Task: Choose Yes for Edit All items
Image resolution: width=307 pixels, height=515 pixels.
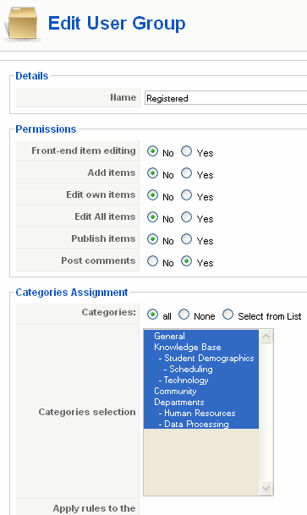Action: pyautogui.click(x=187, y=217)
